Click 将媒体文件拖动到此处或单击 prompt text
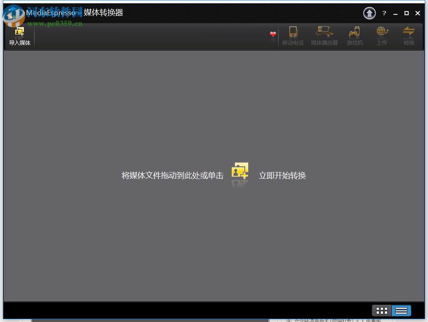 pyautogui.click(x=172, y=175)
